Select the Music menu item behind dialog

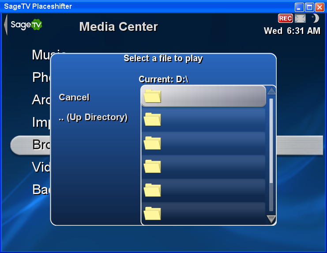pyautogui.click(x=41, y=55)
